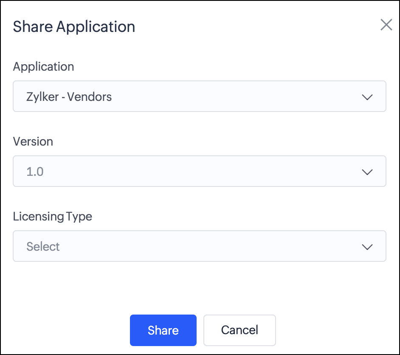
Task: Click the chevron arrow in Application field
Action: click(x=366, y=97)
